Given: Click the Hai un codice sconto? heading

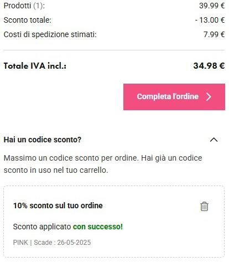Looking at the screenshot, I should click(43, 140).
